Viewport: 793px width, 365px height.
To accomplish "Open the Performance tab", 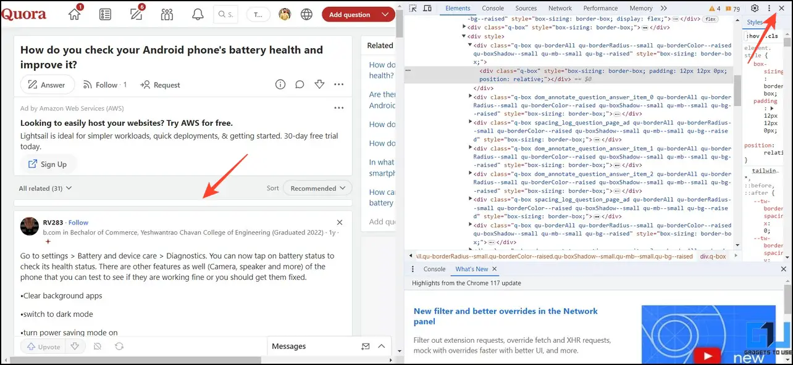I will click(x=600, y=8).
